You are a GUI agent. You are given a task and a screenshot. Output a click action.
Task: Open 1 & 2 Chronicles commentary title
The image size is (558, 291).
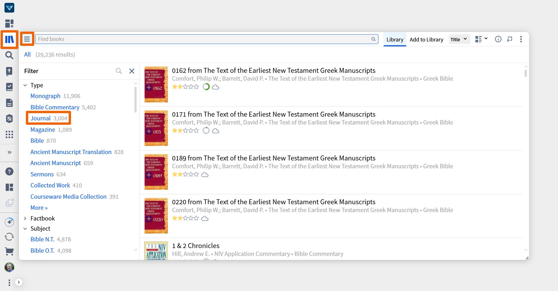tap(196, 246)
